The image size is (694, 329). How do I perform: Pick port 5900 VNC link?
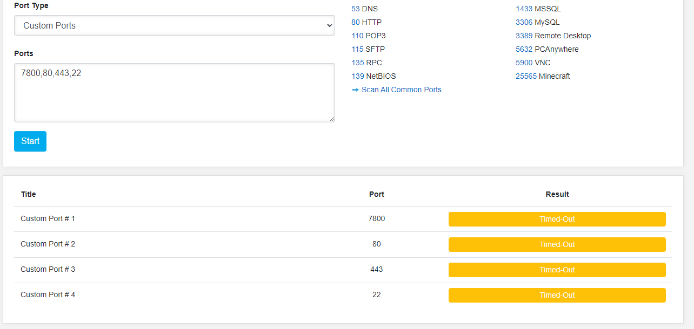(524, 63)
